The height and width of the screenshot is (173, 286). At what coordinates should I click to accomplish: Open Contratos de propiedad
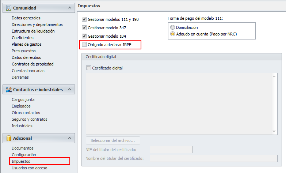click(33, 64)
